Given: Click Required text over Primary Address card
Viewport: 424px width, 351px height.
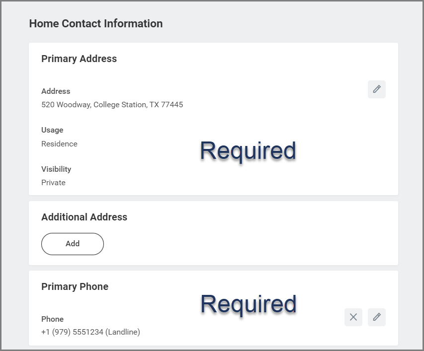Looking at the screenshot, I should click(x=248, y=150).
